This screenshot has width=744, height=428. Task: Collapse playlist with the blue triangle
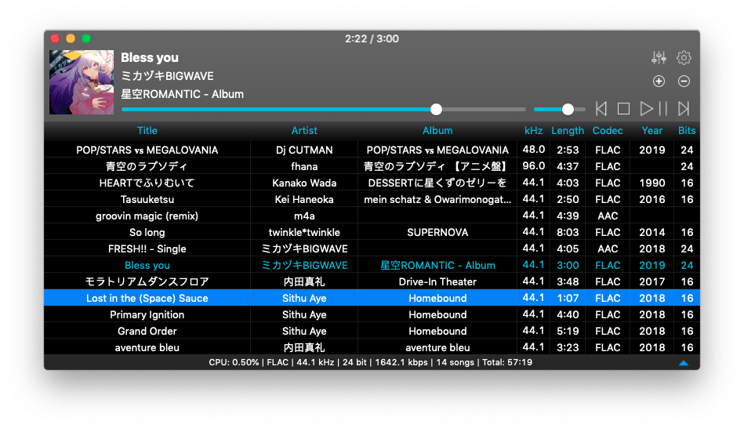[684, 363]
